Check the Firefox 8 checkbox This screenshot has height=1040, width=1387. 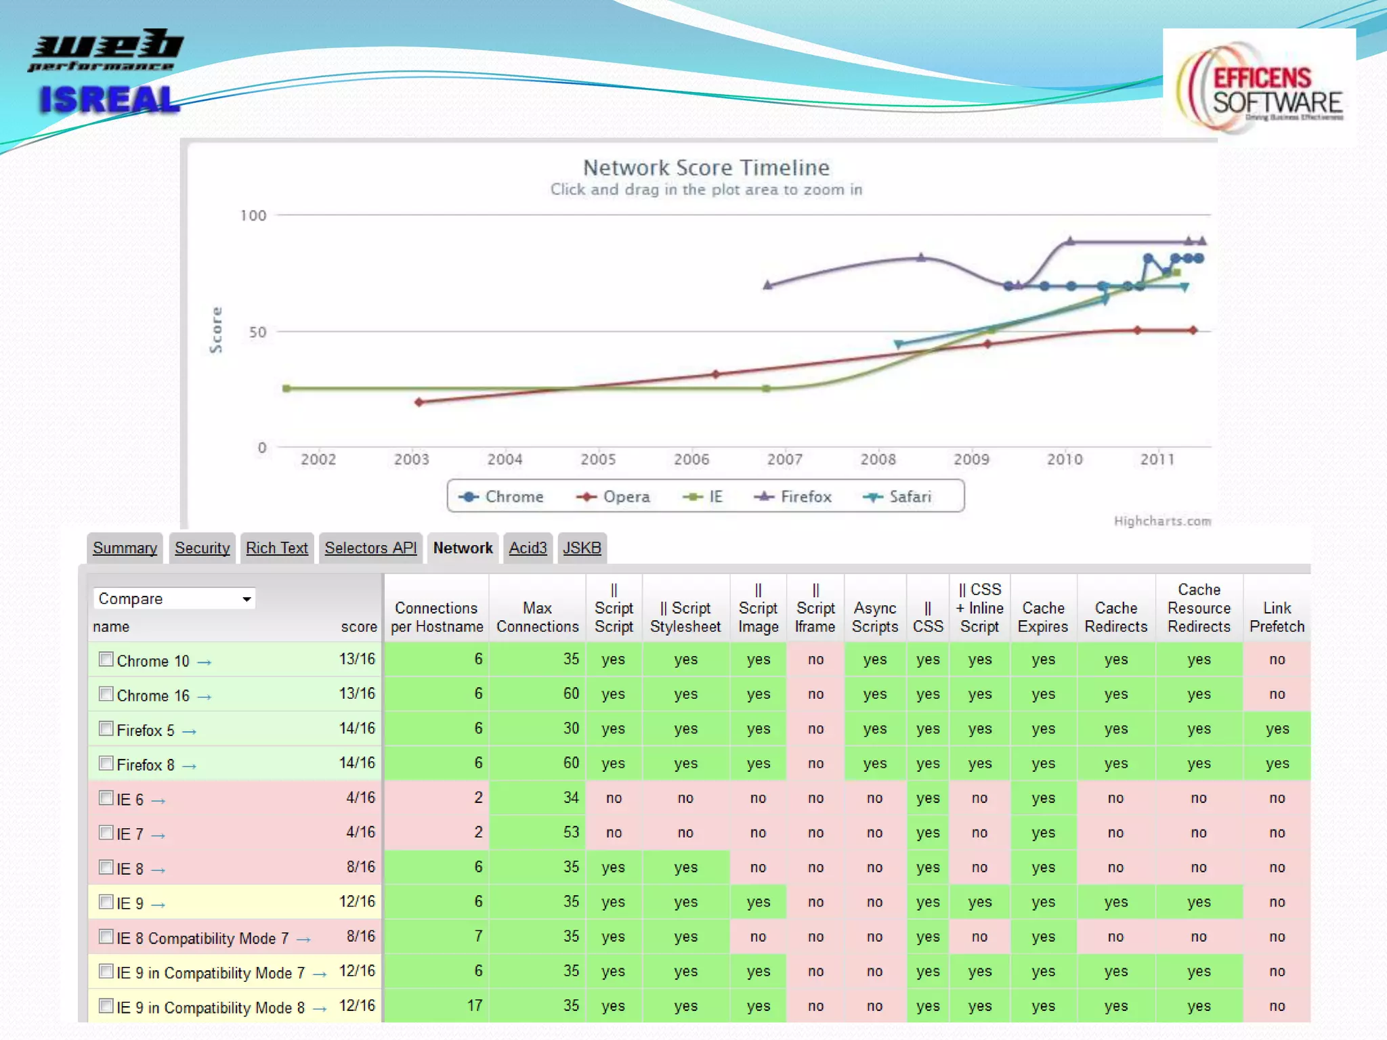[106, 763]
